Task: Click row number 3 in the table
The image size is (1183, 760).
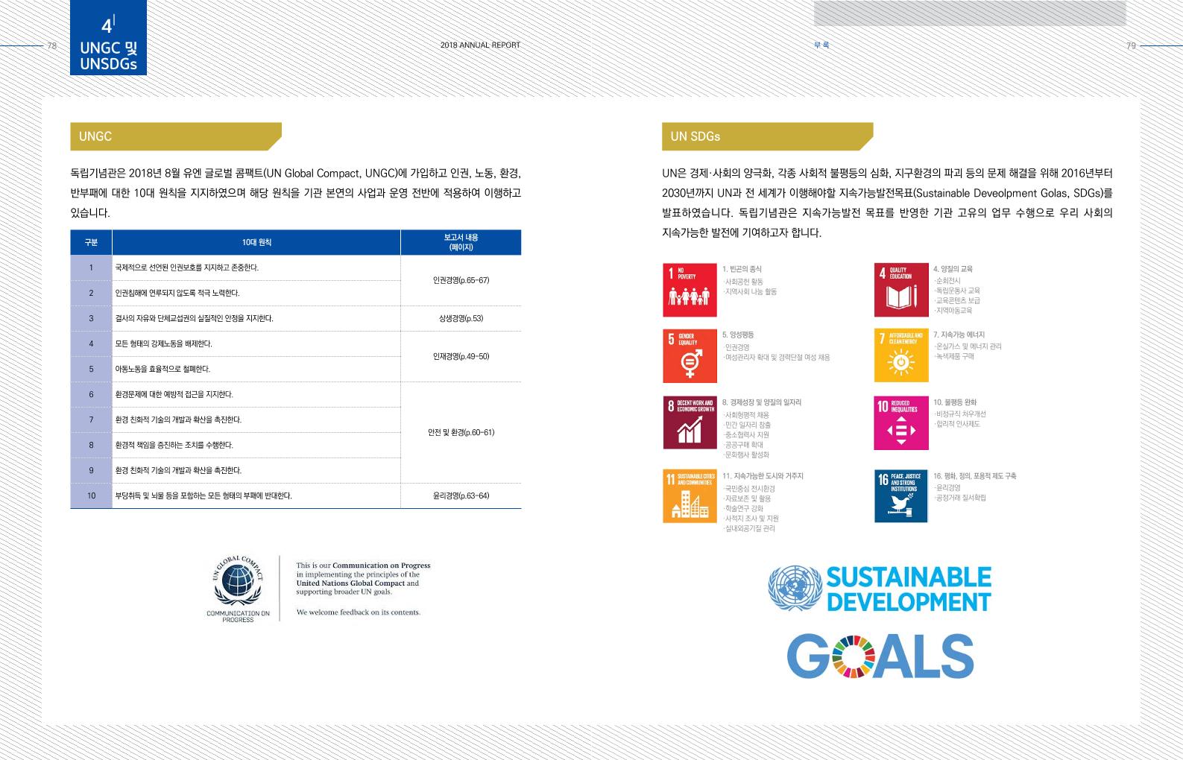Action: point(91,318)
